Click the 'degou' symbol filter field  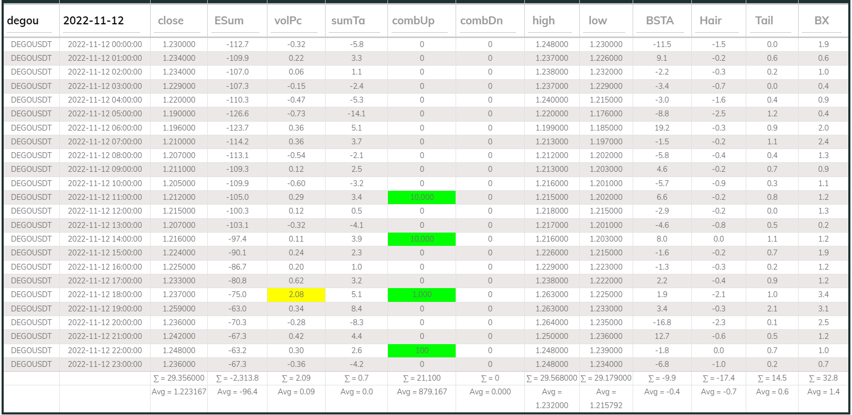point(31,21)
